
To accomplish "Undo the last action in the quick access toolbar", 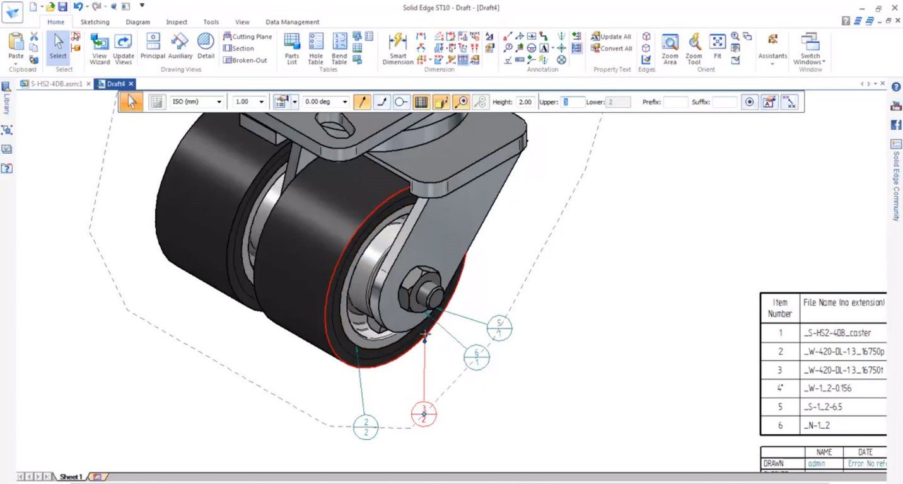I will [78, 6].
